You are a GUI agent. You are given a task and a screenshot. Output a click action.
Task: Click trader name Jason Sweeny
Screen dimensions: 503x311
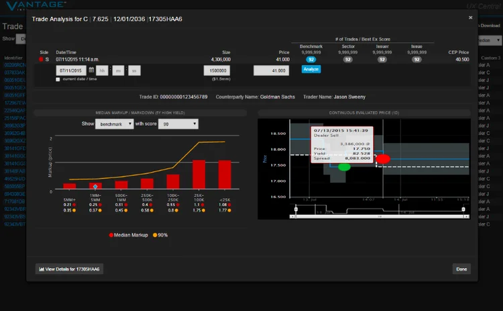pos(349,97)
